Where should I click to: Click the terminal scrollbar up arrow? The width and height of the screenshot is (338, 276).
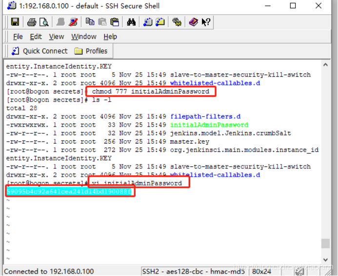pos(325,65)
